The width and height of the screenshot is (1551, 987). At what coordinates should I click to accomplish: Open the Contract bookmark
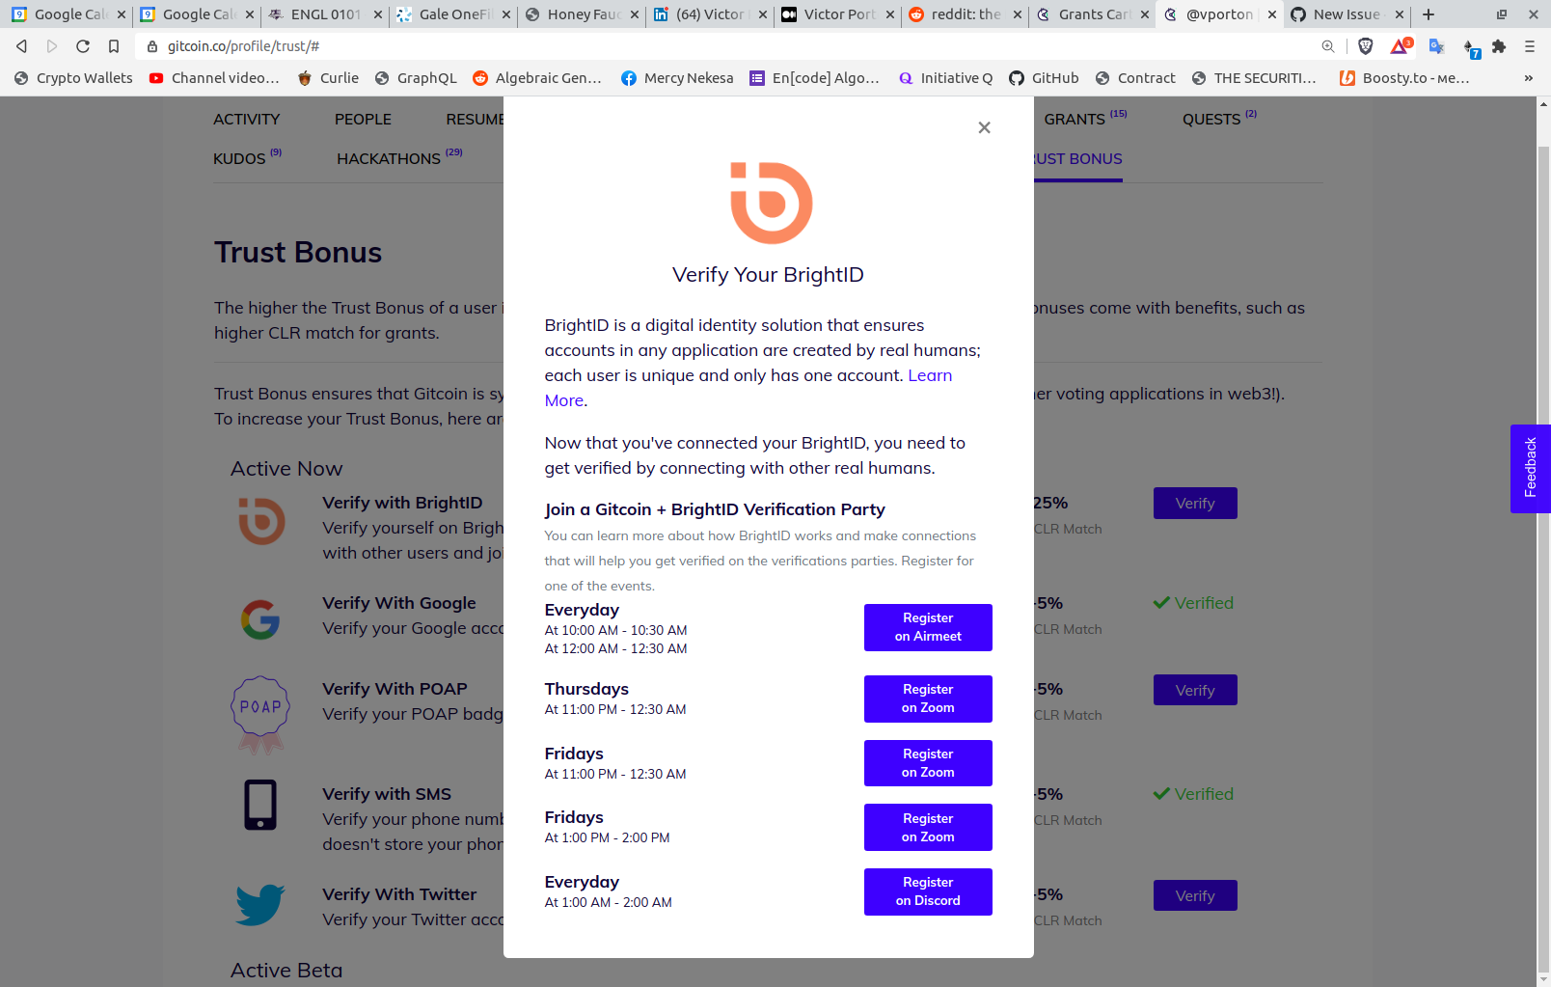pos(1135,78)
